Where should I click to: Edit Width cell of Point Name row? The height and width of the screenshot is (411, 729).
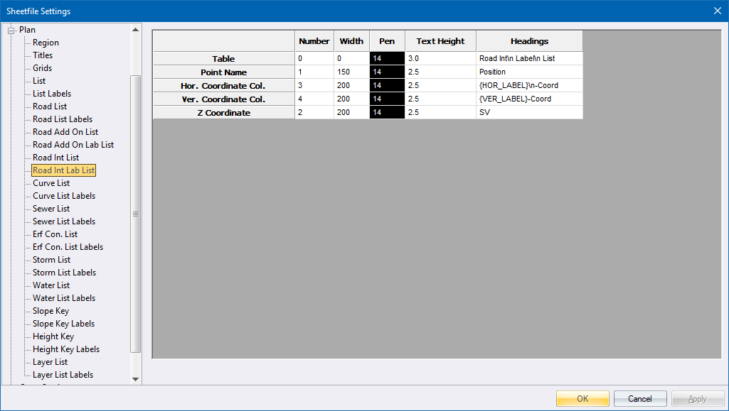351,72
